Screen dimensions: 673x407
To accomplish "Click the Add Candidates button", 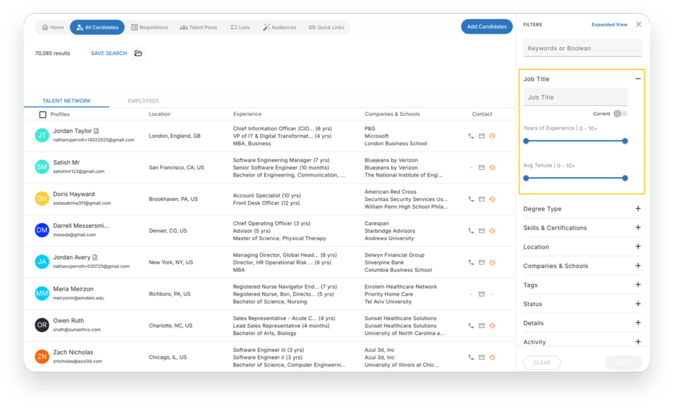I will (487, 26).
